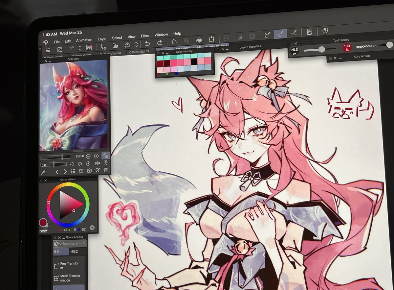The width and height of the screenshot is (394, 290).
Task: Click the Deselect icon
Action: coord(227,38)
